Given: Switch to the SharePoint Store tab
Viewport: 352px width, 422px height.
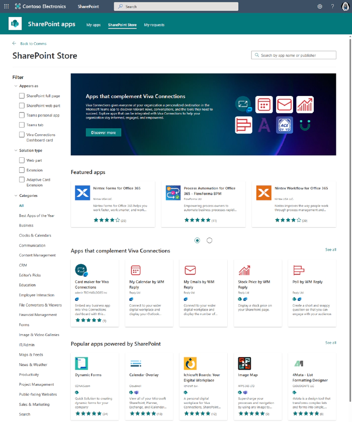Looking at the screenshot, I should (122, 25).
